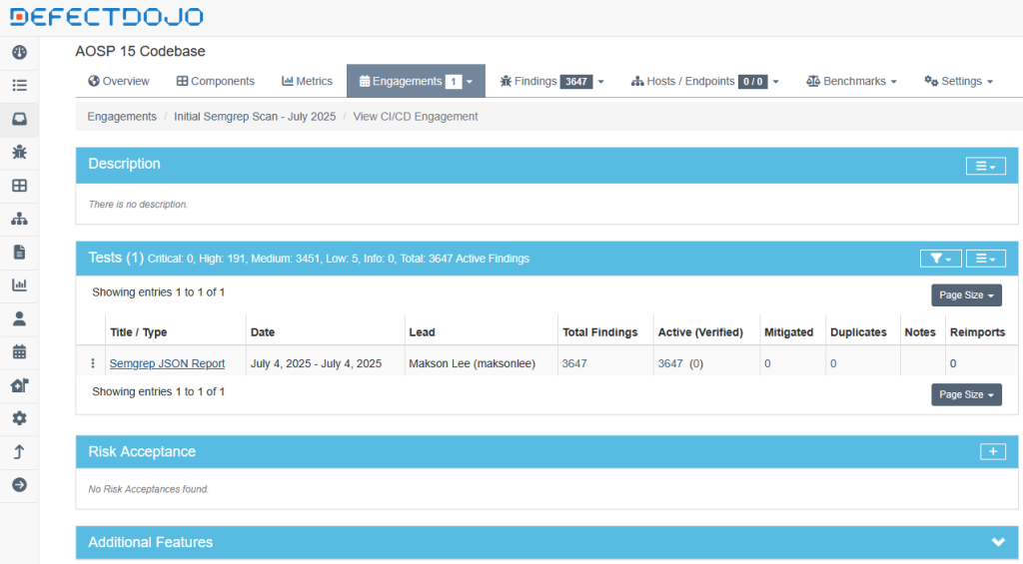The image size is (1023, 564).
Task: Click the Duplicates column header
Action: [x=858, y=331]
